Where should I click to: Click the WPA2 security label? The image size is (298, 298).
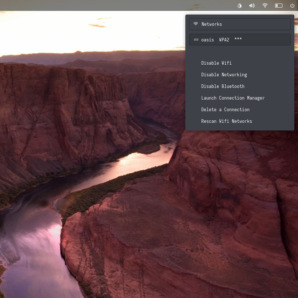tap(224, 40)
